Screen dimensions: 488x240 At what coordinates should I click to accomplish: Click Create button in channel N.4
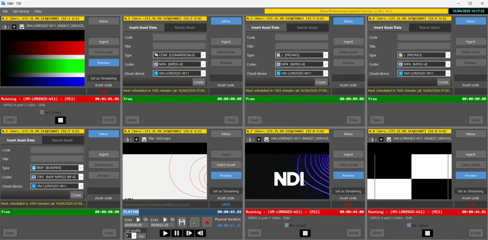pos(443,82)
